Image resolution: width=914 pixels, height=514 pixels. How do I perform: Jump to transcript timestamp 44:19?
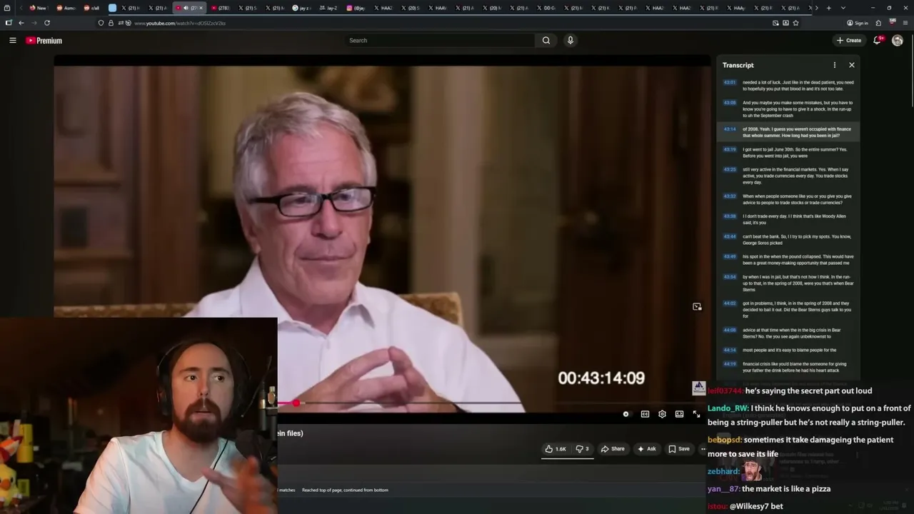729,363
